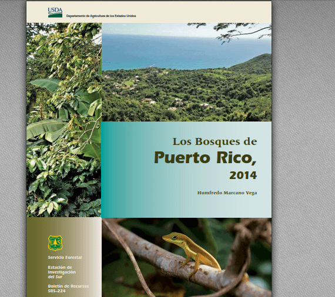Click gray viewer background right of page

tap(303, 148)
